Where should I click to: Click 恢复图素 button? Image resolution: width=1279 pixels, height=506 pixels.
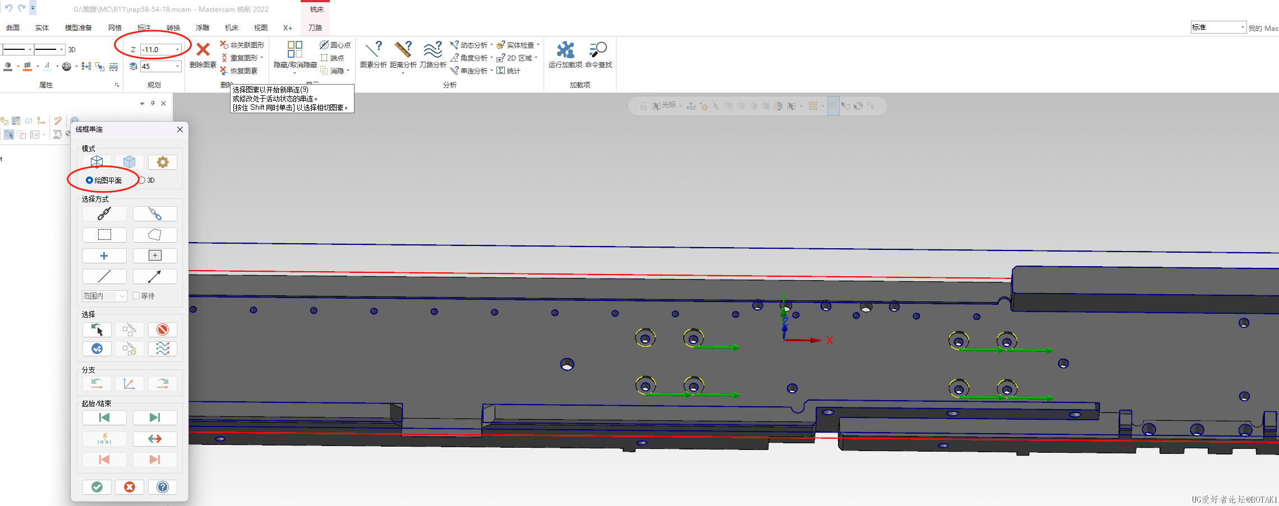(x=239, y=71)
